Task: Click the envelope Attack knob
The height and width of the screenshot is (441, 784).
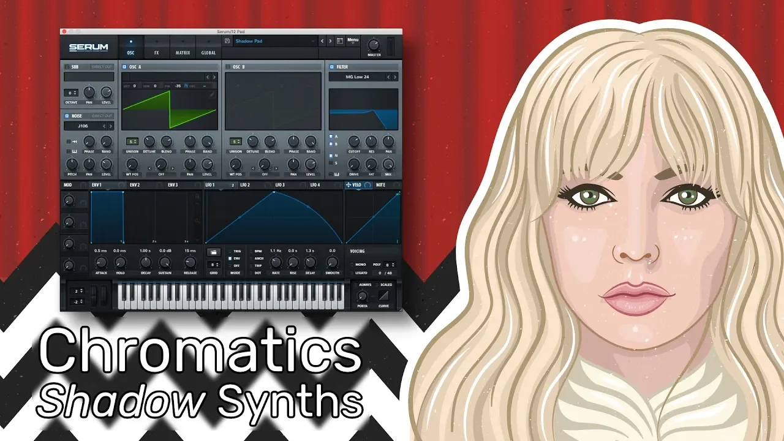Action: (101, 263)
